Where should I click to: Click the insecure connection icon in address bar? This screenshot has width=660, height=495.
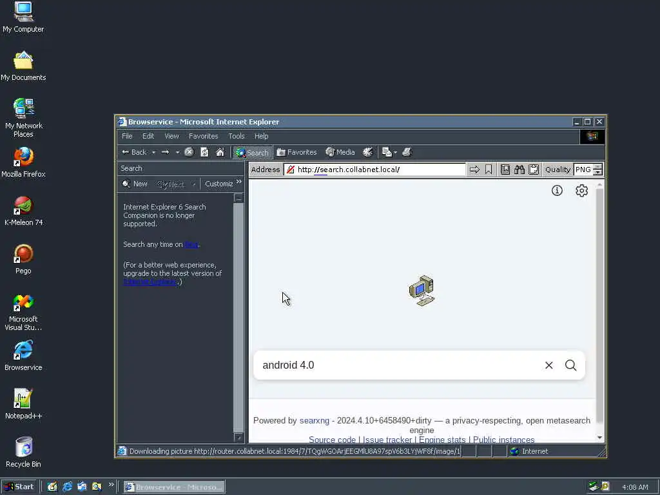coord(290,170)
